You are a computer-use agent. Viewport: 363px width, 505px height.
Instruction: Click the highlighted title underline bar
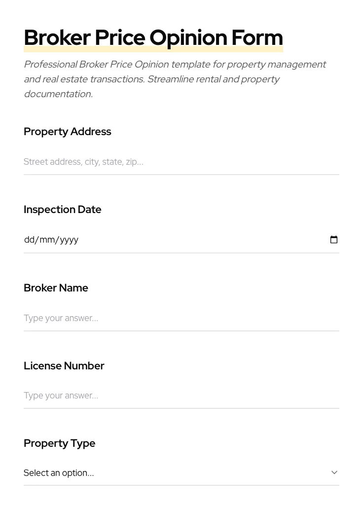(x=153, y=49)
